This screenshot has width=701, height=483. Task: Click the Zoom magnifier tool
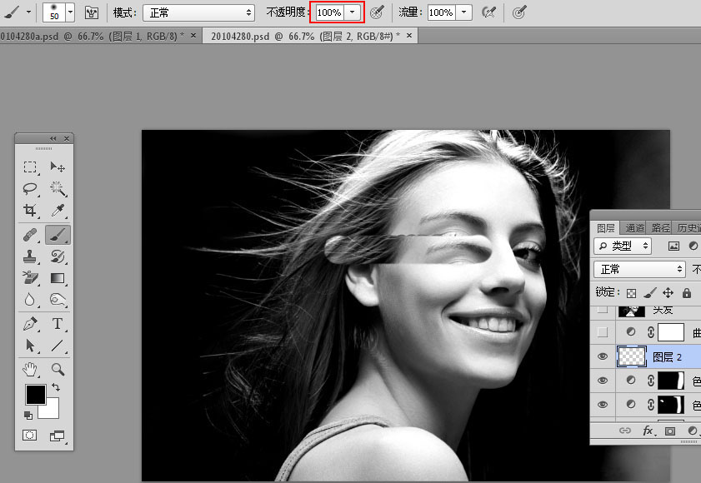58,369
